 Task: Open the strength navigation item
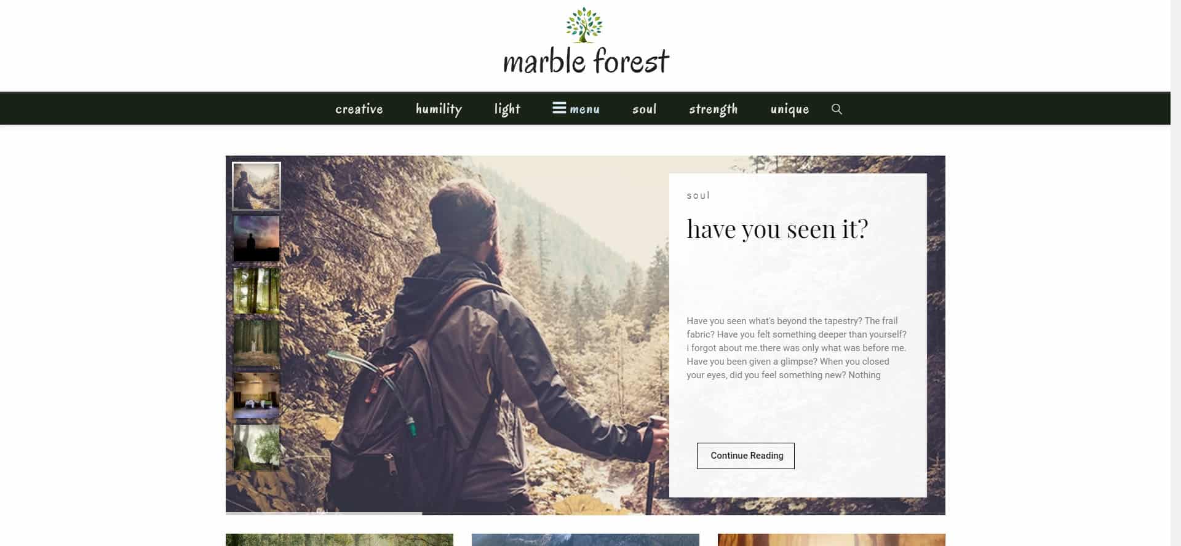click(714, 109)
